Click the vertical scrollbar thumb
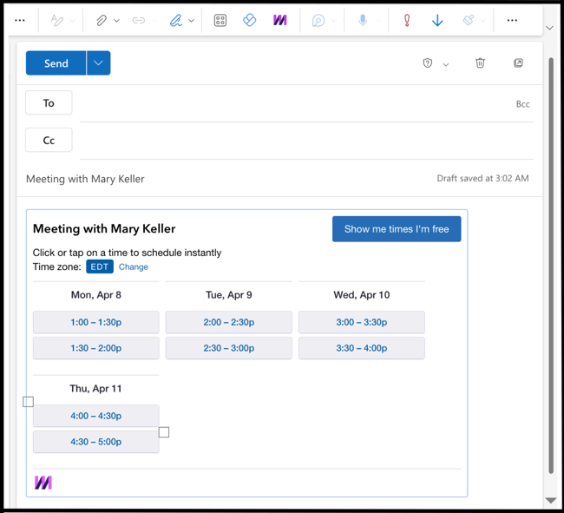This screenshot has width=564, height=513. [x=551, y=265]
